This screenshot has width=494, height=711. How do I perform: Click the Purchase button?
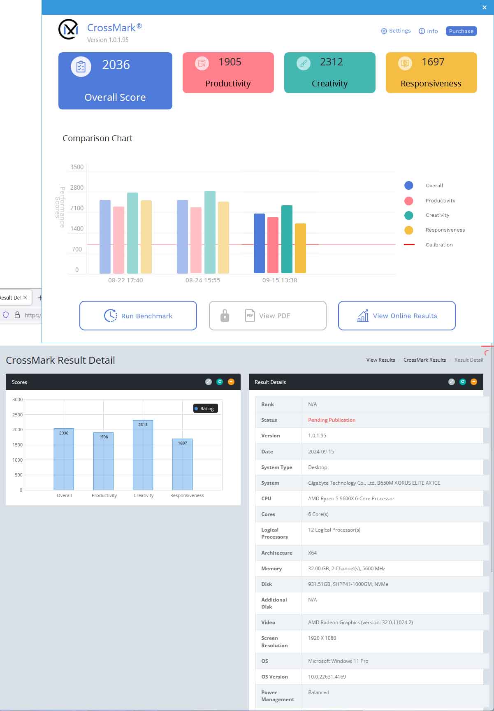461,31
